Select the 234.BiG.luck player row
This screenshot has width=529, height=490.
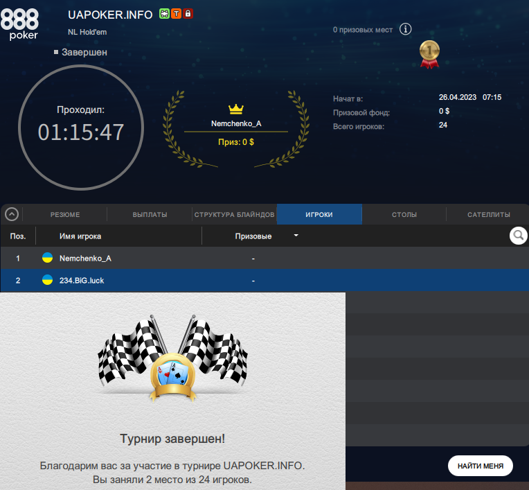coord(264,280)
